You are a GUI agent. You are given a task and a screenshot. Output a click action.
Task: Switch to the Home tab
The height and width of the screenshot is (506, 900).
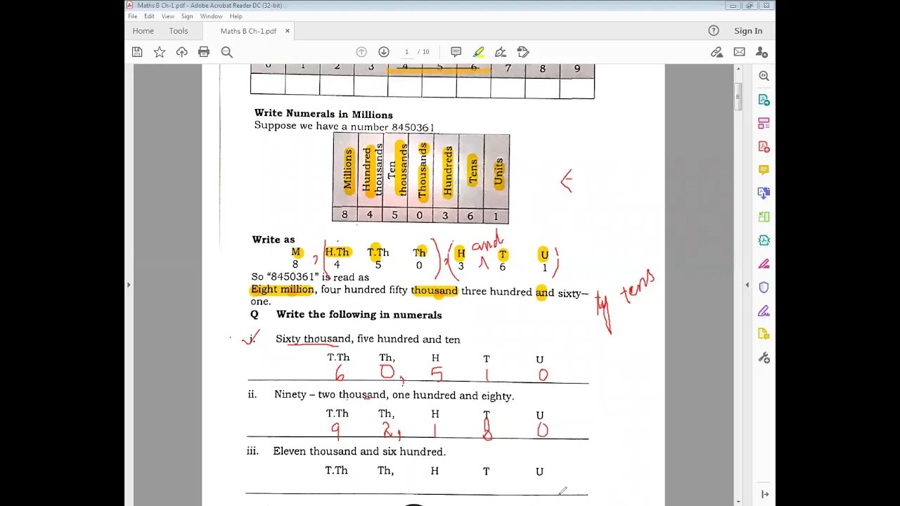143,31
